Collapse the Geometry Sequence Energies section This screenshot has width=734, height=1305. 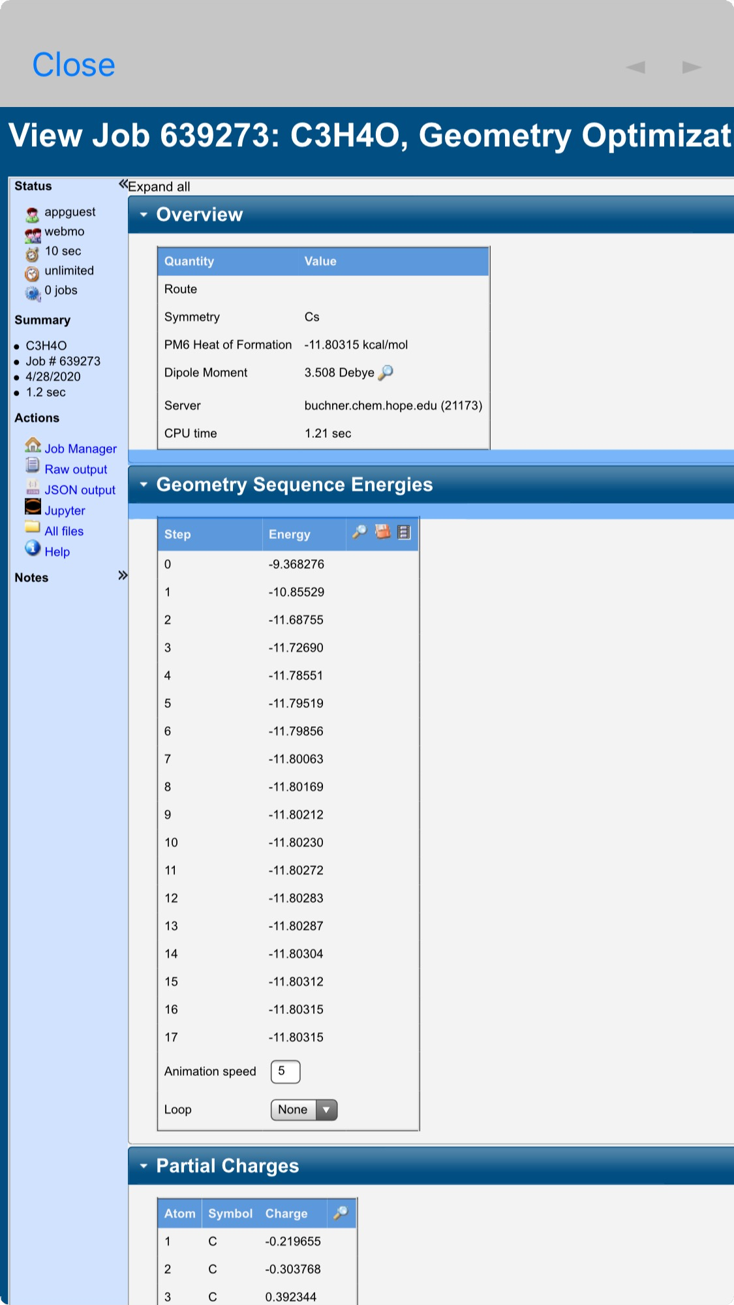144,485
